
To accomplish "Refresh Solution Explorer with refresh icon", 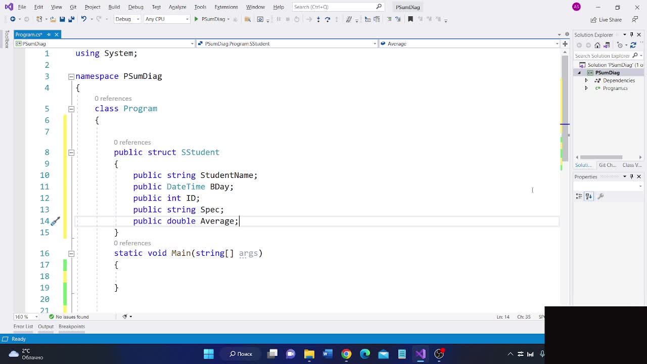I will 633,45.
